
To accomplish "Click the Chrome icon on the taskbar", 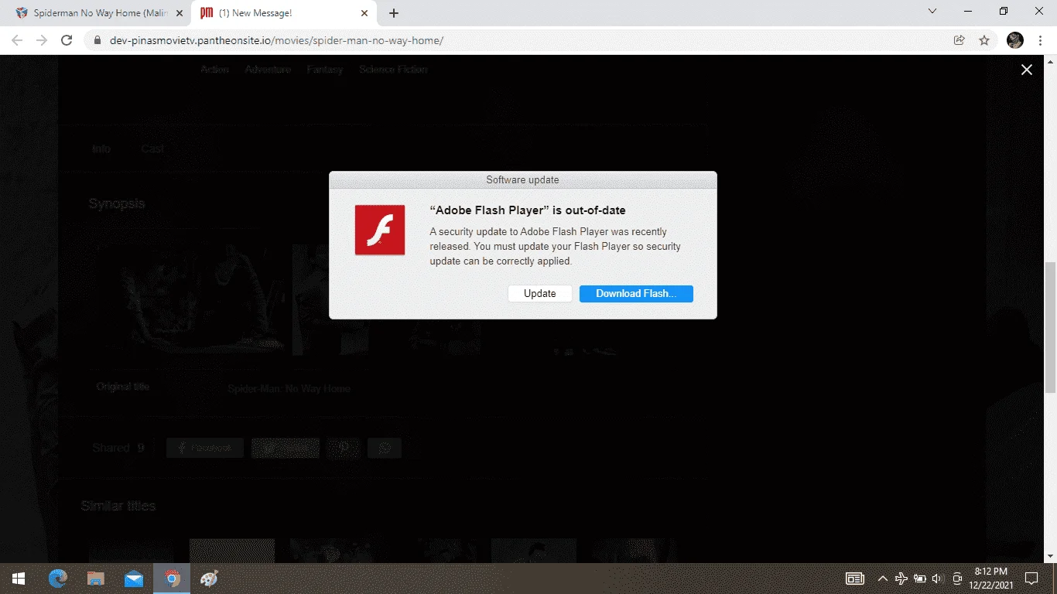I will [x=172, y=579].
